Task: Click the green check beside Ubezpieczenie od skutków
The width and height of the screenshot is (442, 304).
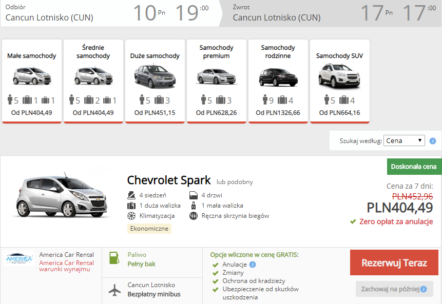Action: (x=216, y=289)
